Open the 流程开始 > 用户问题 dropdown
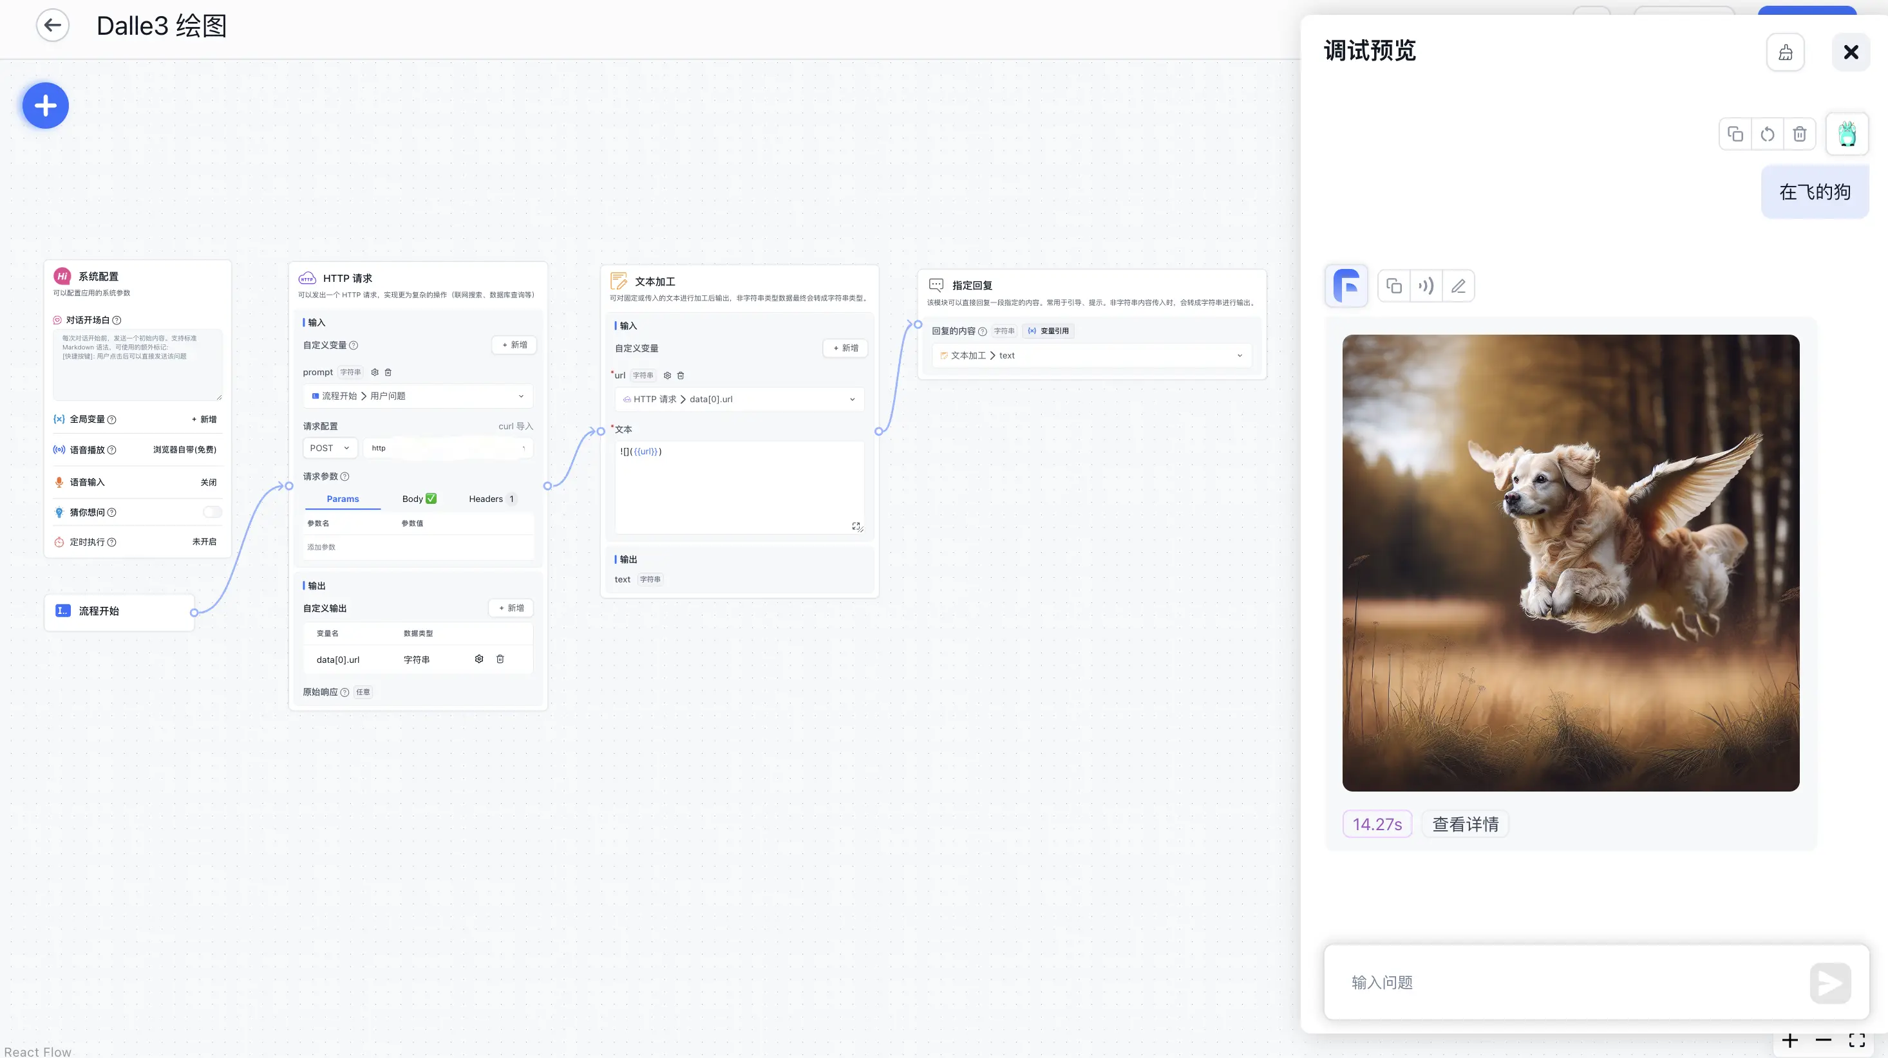Screen dimensions: 1888x1058 [418, 396]
